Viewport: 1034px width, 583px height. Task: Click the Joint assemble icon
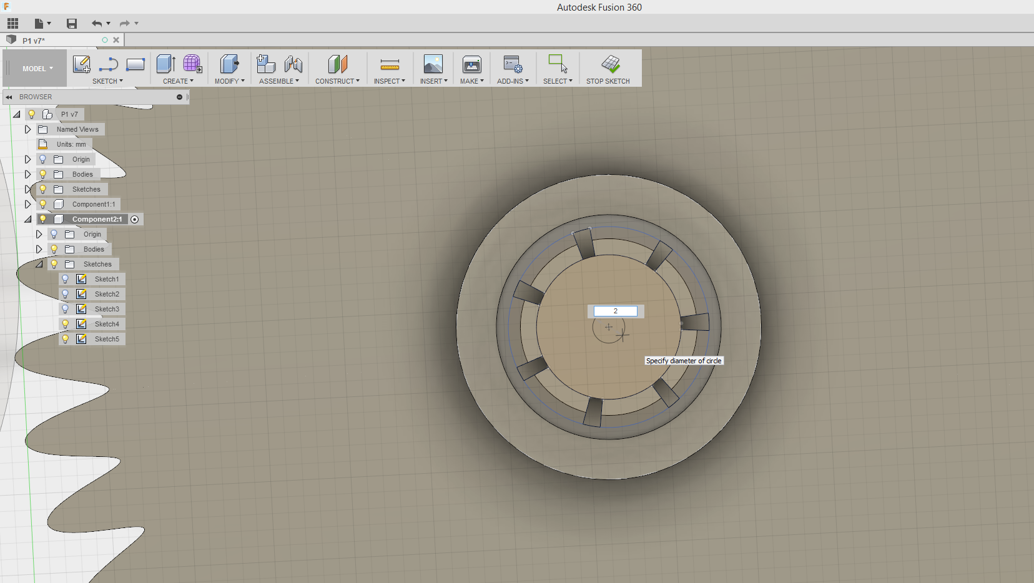(x=293, y=64)
